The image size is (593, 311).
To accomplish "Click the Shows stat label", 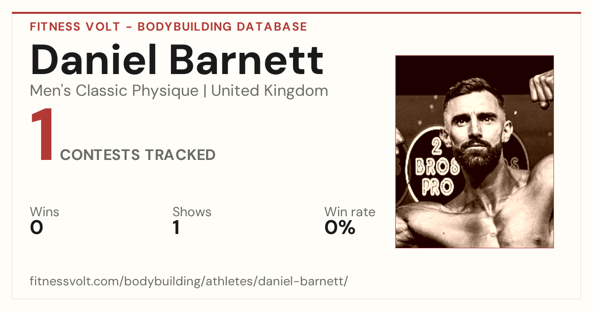I will (x=192, y=212).
